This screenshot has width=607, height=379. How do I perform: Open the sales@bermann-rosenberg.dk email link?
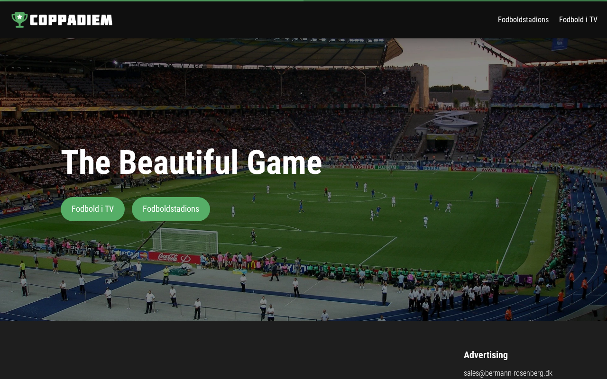[508, 373]
